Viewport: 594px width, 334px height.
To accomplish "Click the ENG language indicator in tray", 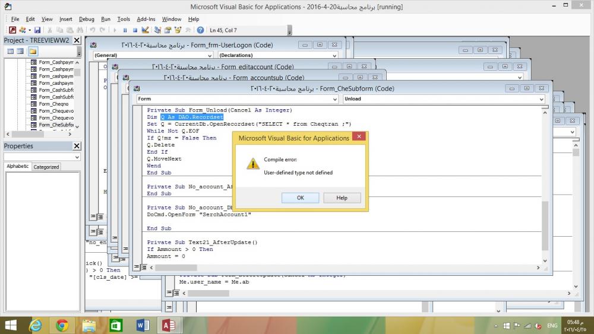I will (552, 325).
